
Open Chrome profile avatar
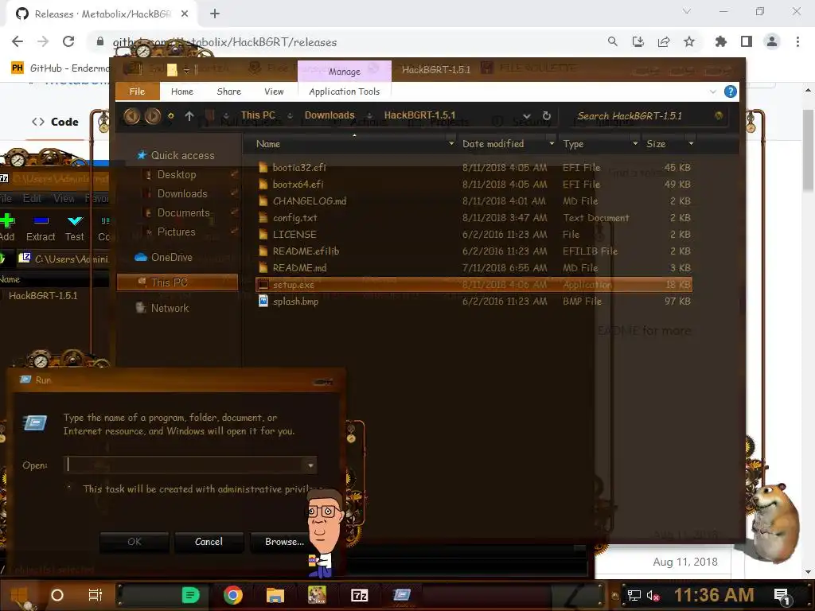(x=772, y=41)
